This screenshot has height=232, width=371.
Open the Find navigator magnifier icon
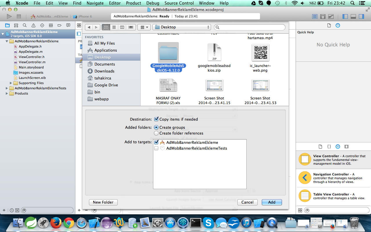(25, 25)
